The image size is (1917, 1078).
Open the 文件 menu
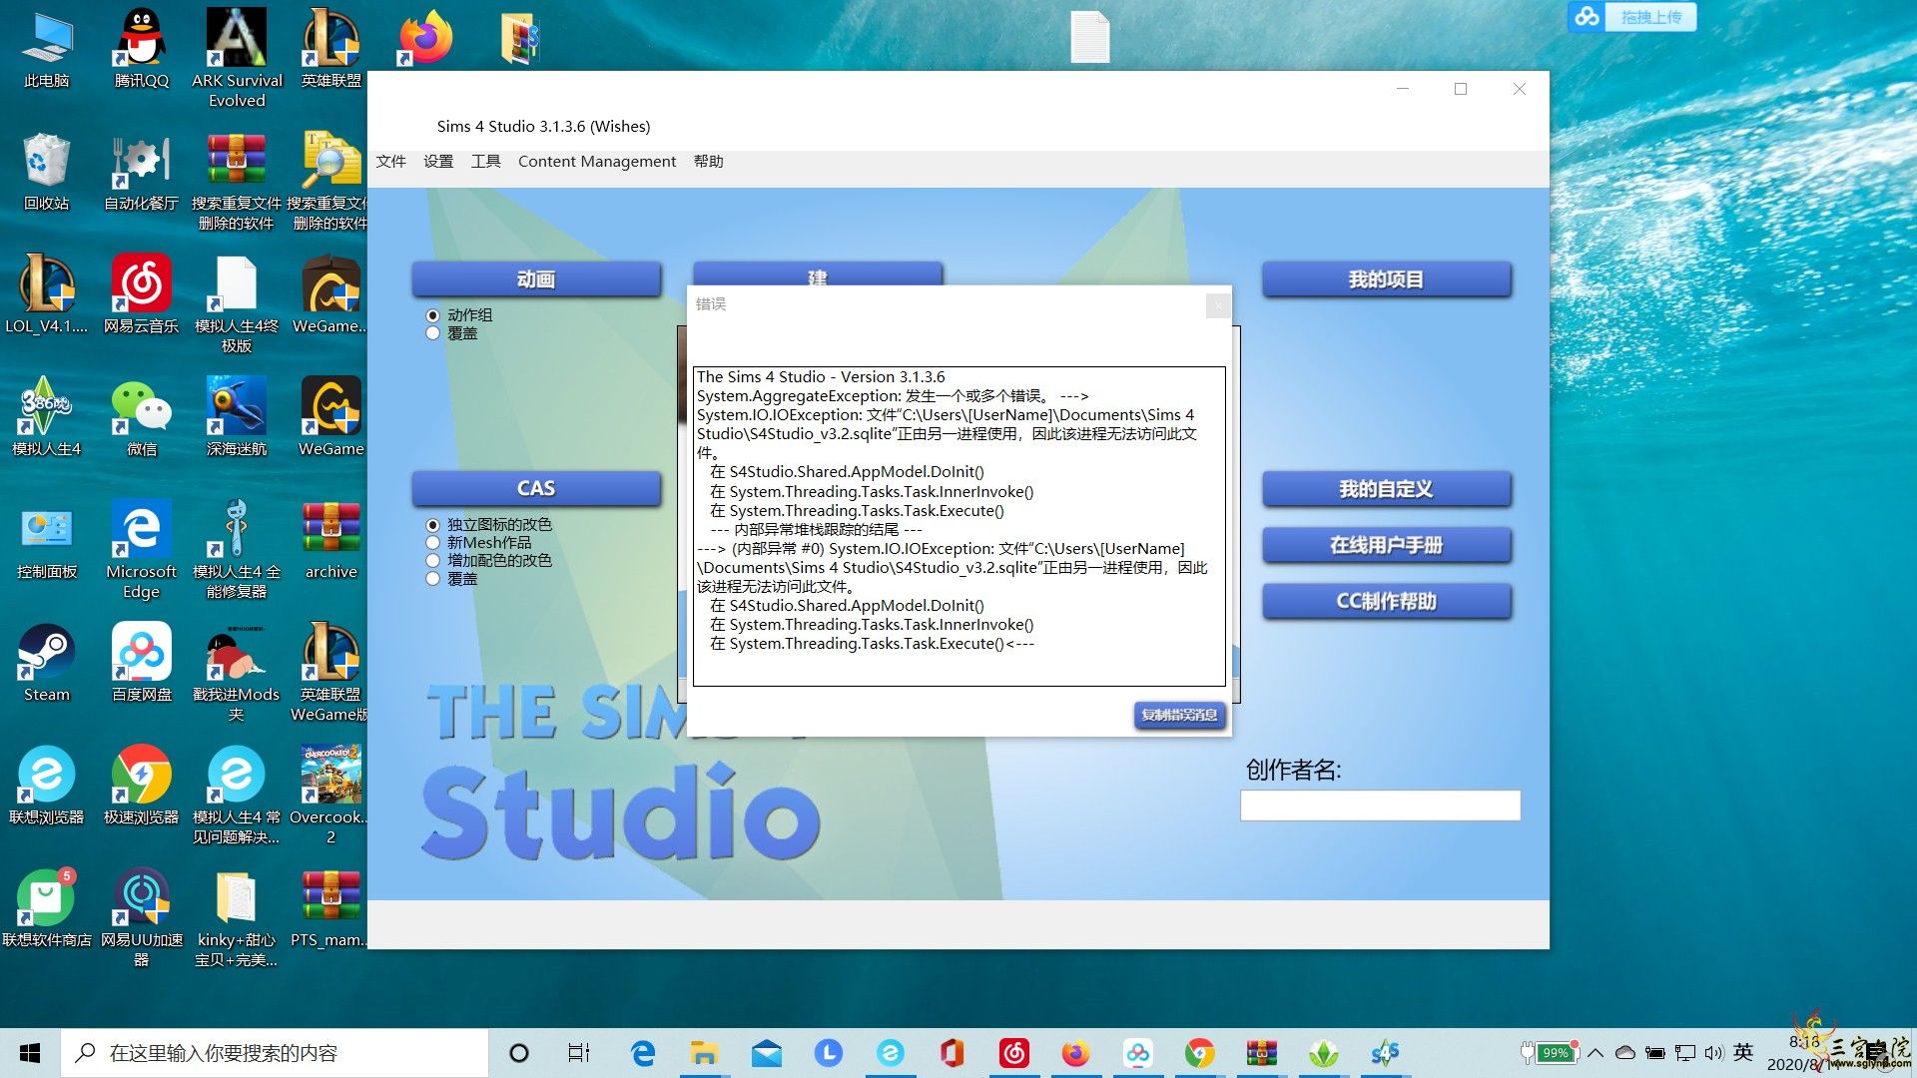[390, 162]
